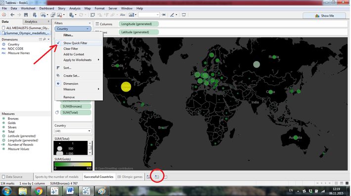
Task: Open the Analysis menu
Action: point(75,8)
